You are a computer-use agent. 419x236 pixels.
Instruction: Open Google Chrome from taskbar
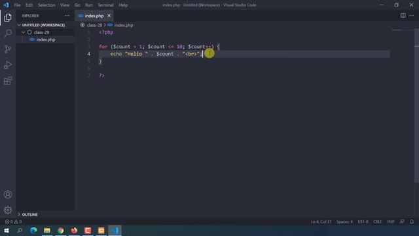(61, 230)
